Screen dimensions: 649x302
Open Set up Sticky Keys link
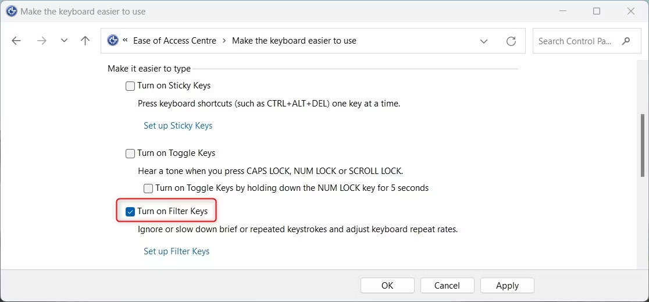pos(178,126)
